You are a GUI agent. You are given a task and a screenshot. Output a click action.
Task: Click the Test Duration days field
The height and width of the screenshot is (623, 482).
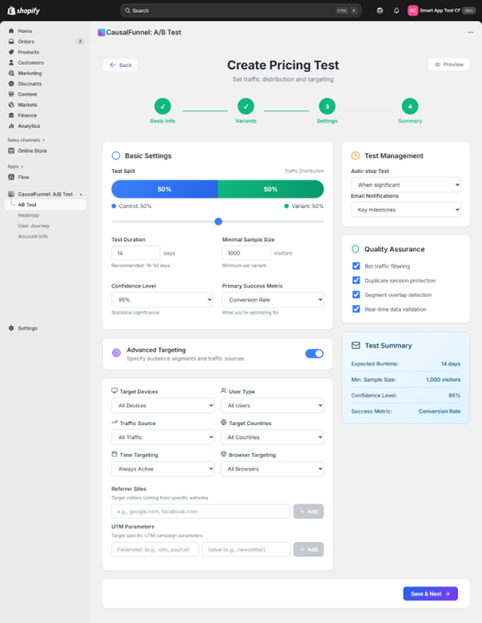click(x=135, y=253)
